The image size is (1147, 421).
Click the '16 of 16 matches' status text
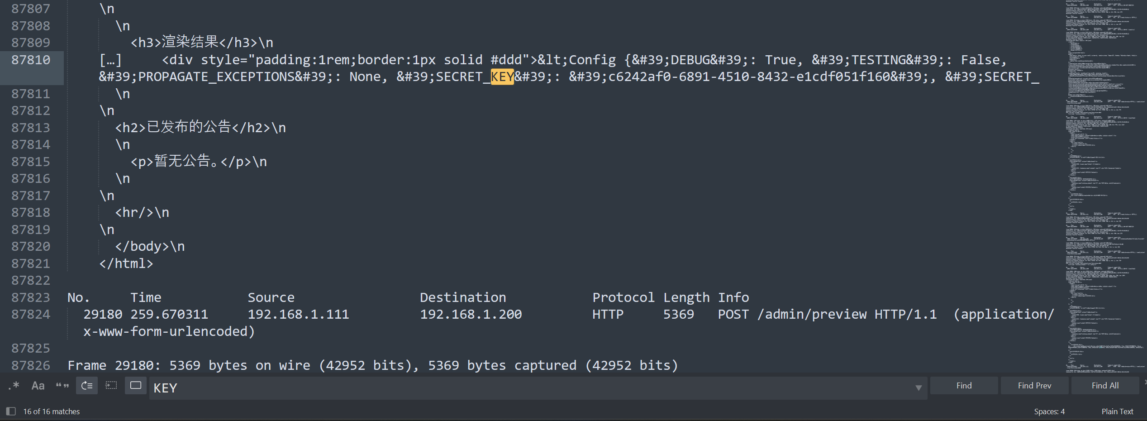pyautogui.click(x=52, y=411)
